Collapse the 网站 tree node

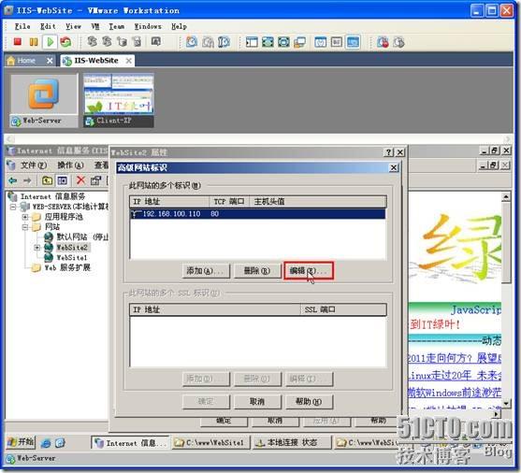pos(25,227)
